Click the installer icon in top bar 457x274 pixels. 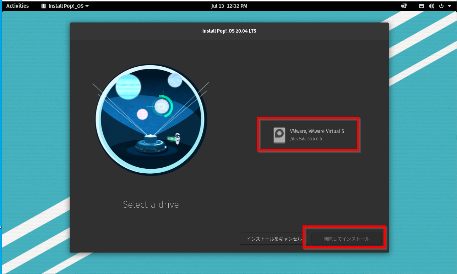coord(44,6)
